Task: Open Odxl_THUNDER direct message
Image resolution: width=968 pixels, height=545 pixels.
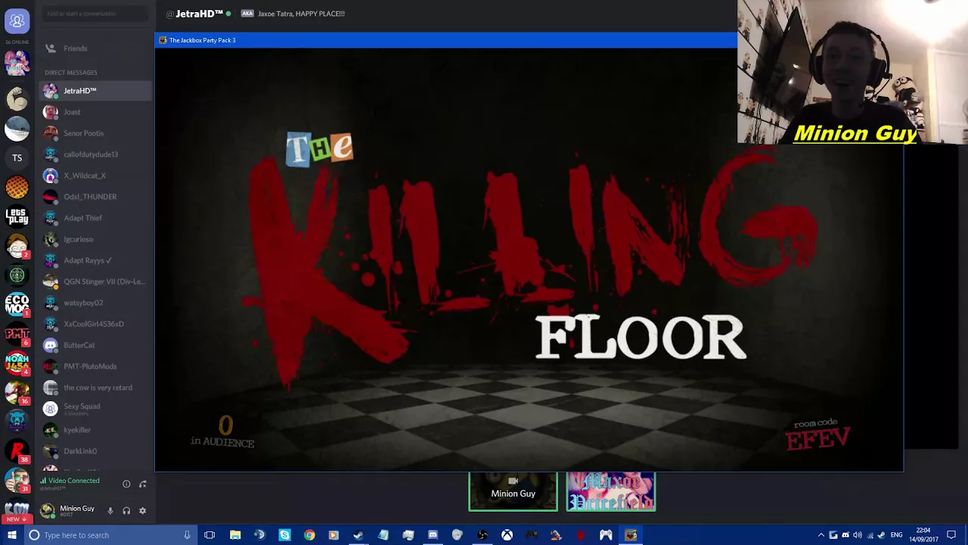Action: 95,197
